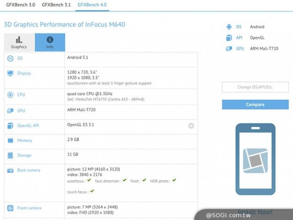Click the face detection checkmark

pyautogui.click(x=124, y=180)
